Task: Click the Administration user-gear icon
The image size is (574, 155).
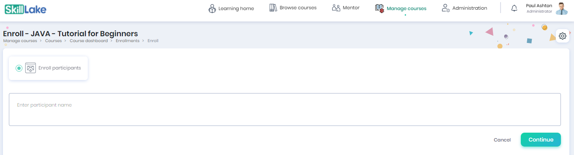Action: [446, 8]
